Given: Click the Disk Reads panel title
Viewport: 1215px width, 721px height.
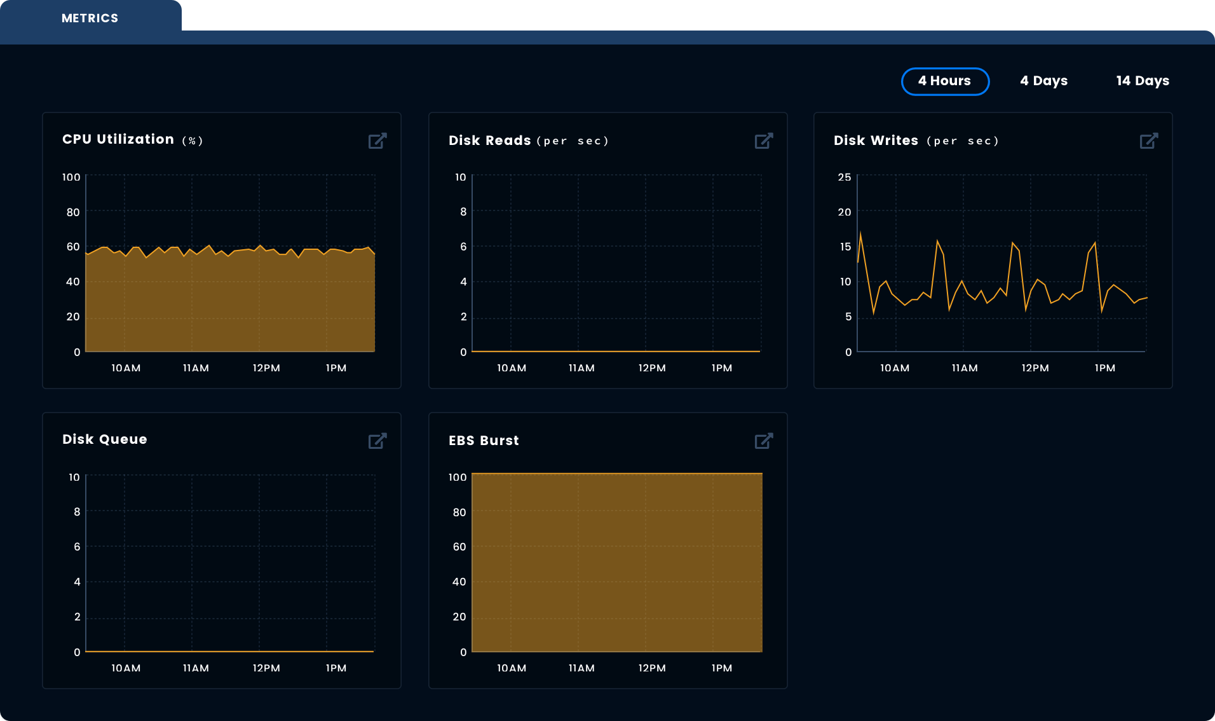Looking at the screenshot, I should pyautogui.click(x=489, y=140).
